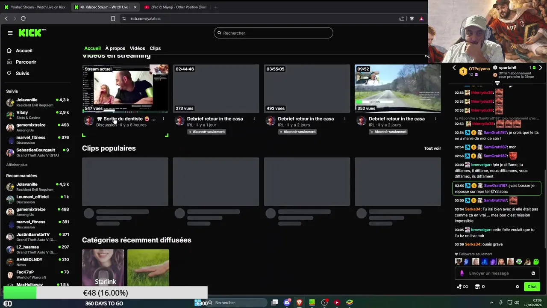
Task: Open FacK7uP recommended channel
Action: pos(38,274)
